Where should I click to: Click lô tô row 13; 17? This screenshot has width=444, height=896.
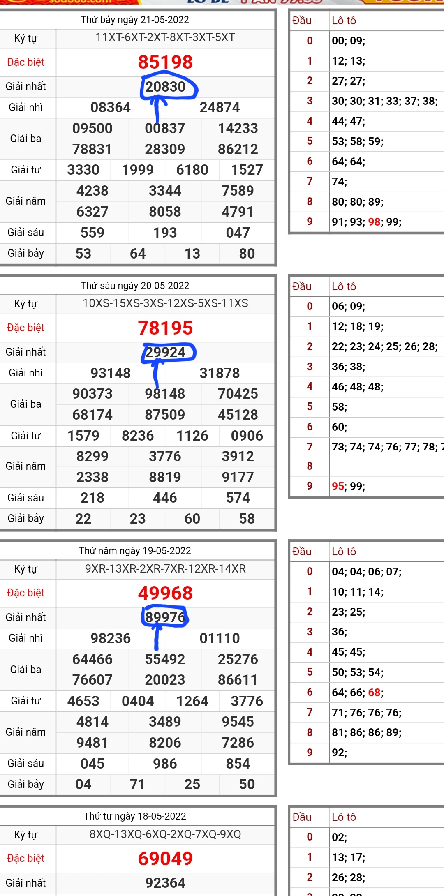coord(349,857)
